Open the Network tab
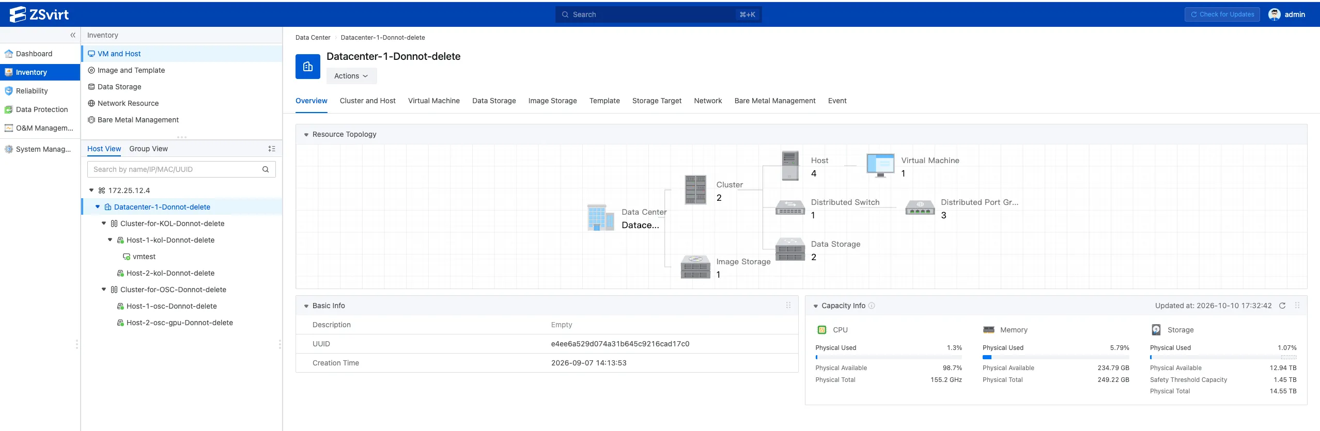This screenshot has width=1320, height=431. (x=708, y=101)
